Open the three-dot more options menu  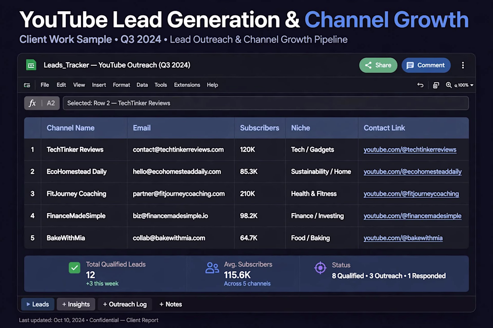463,65
